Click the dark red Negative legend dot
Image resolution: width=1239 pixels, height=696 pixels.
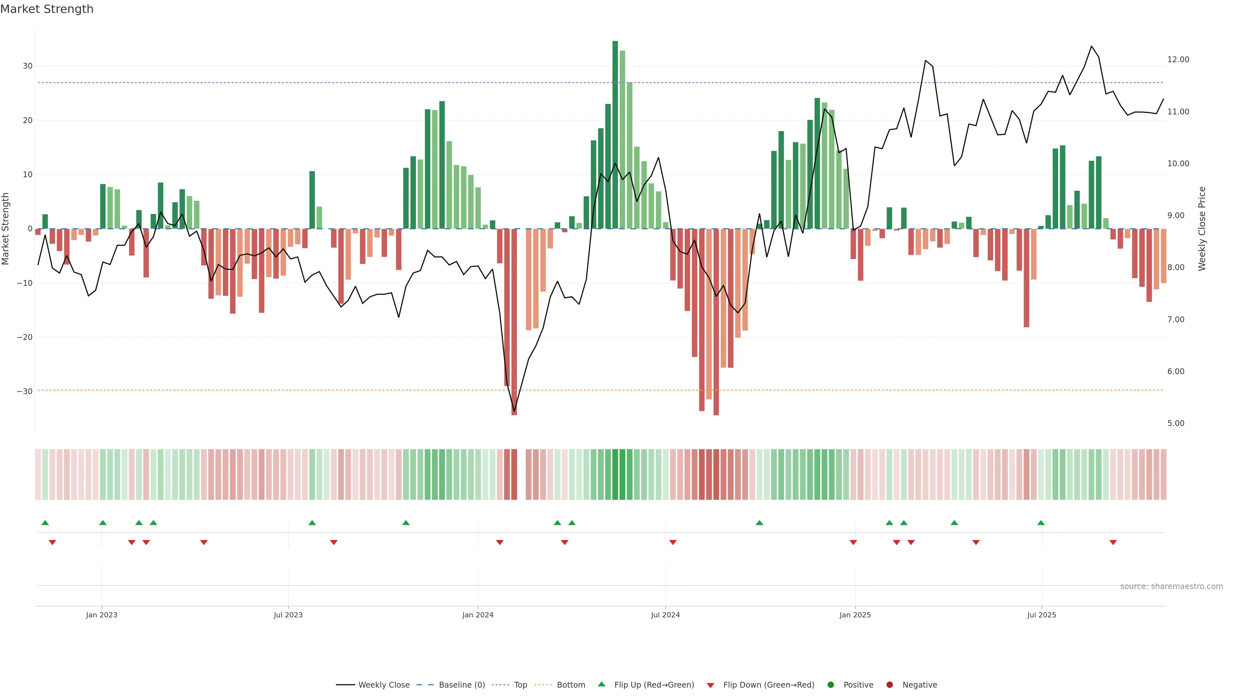click(889, 684)
